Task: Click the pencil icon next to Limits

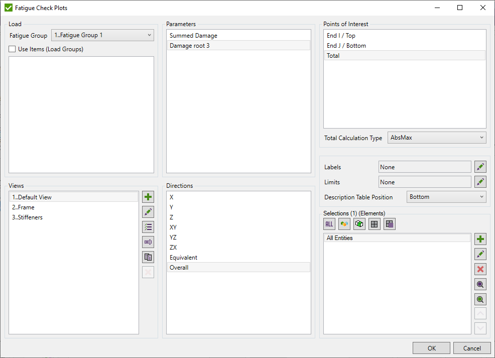Action: click(480, 182)
